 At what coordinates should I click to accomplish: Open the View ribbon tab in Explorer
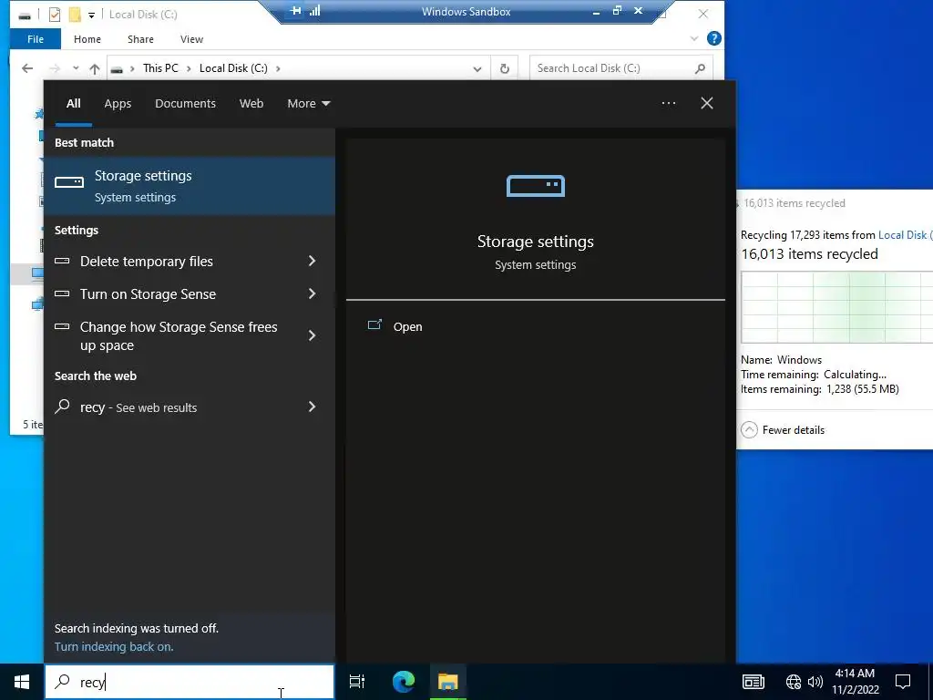(191, 39)
